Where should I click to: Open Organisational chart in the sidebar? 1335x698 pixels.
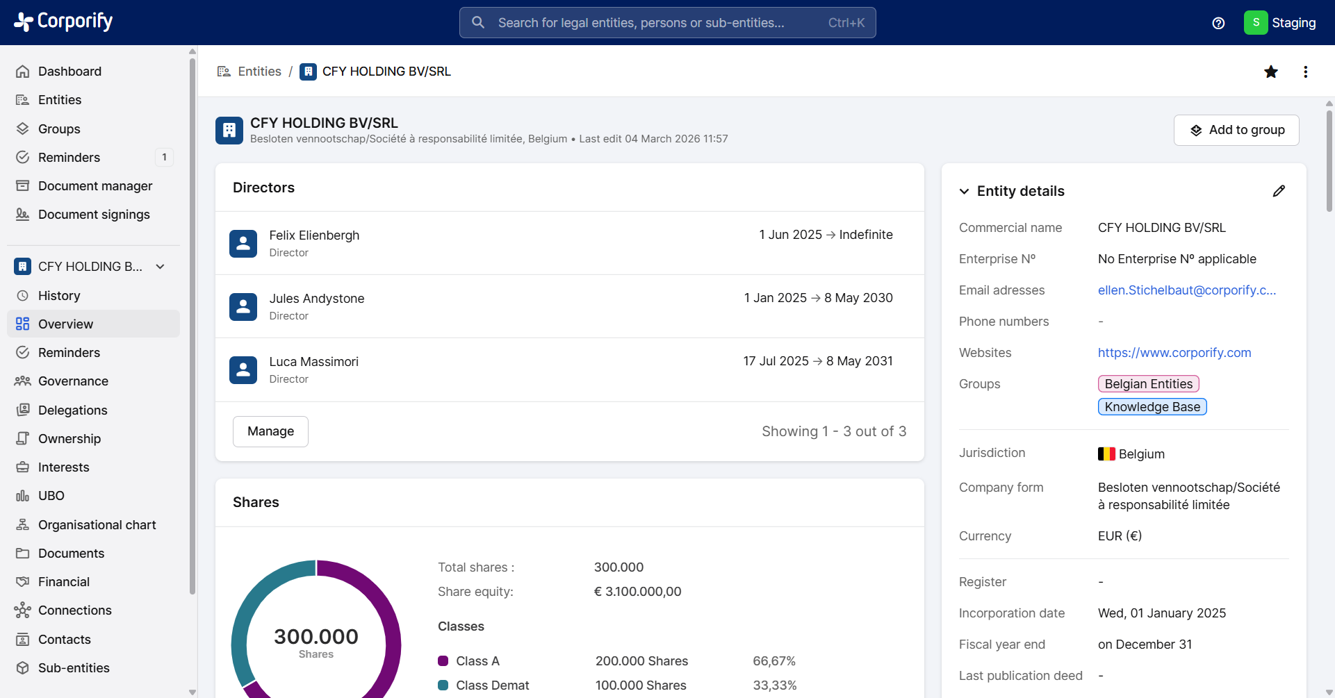(97, 525)
